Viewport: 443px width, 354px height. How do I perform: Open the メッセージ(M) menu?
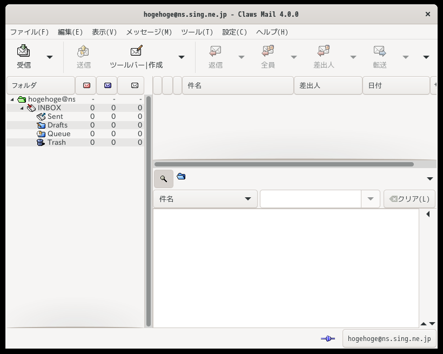(x=149, y=32)
